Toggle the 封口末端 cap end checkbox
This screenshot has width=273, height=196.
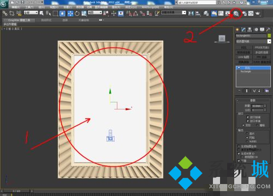tap(247, 121)
